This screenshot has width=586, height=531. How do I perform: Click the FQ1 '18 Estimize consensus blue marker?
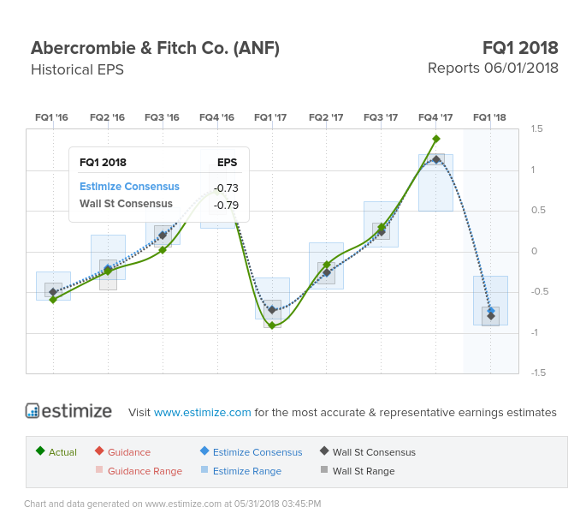[x=491, y=311]
